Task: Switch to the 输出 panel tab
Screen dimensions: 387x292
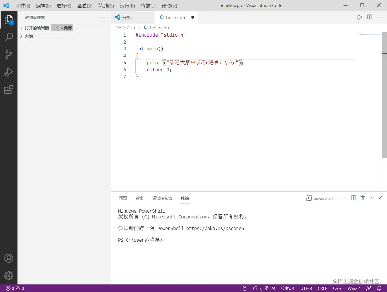Action: click(139, 198)
